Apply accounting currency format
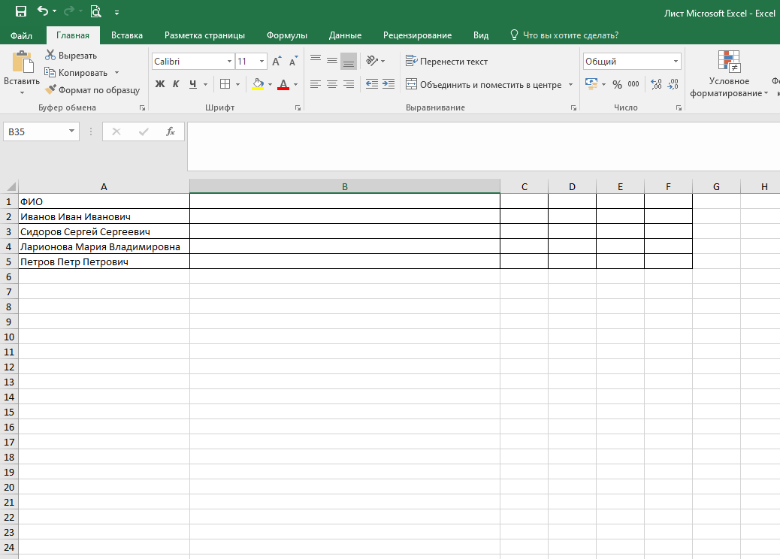The height and width of the screenshot is (559, 780). (x=591, y=84)
